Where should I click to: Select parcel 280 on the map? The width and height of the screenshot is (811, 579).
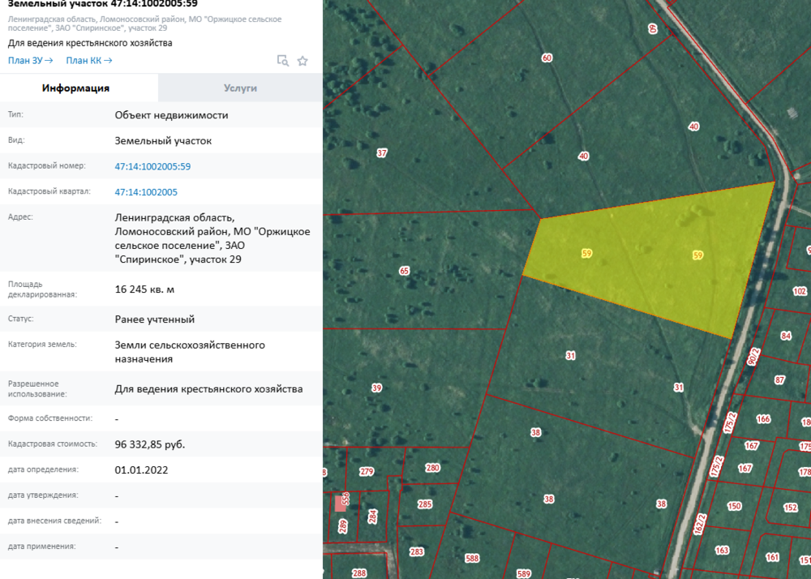click(432, 467)
